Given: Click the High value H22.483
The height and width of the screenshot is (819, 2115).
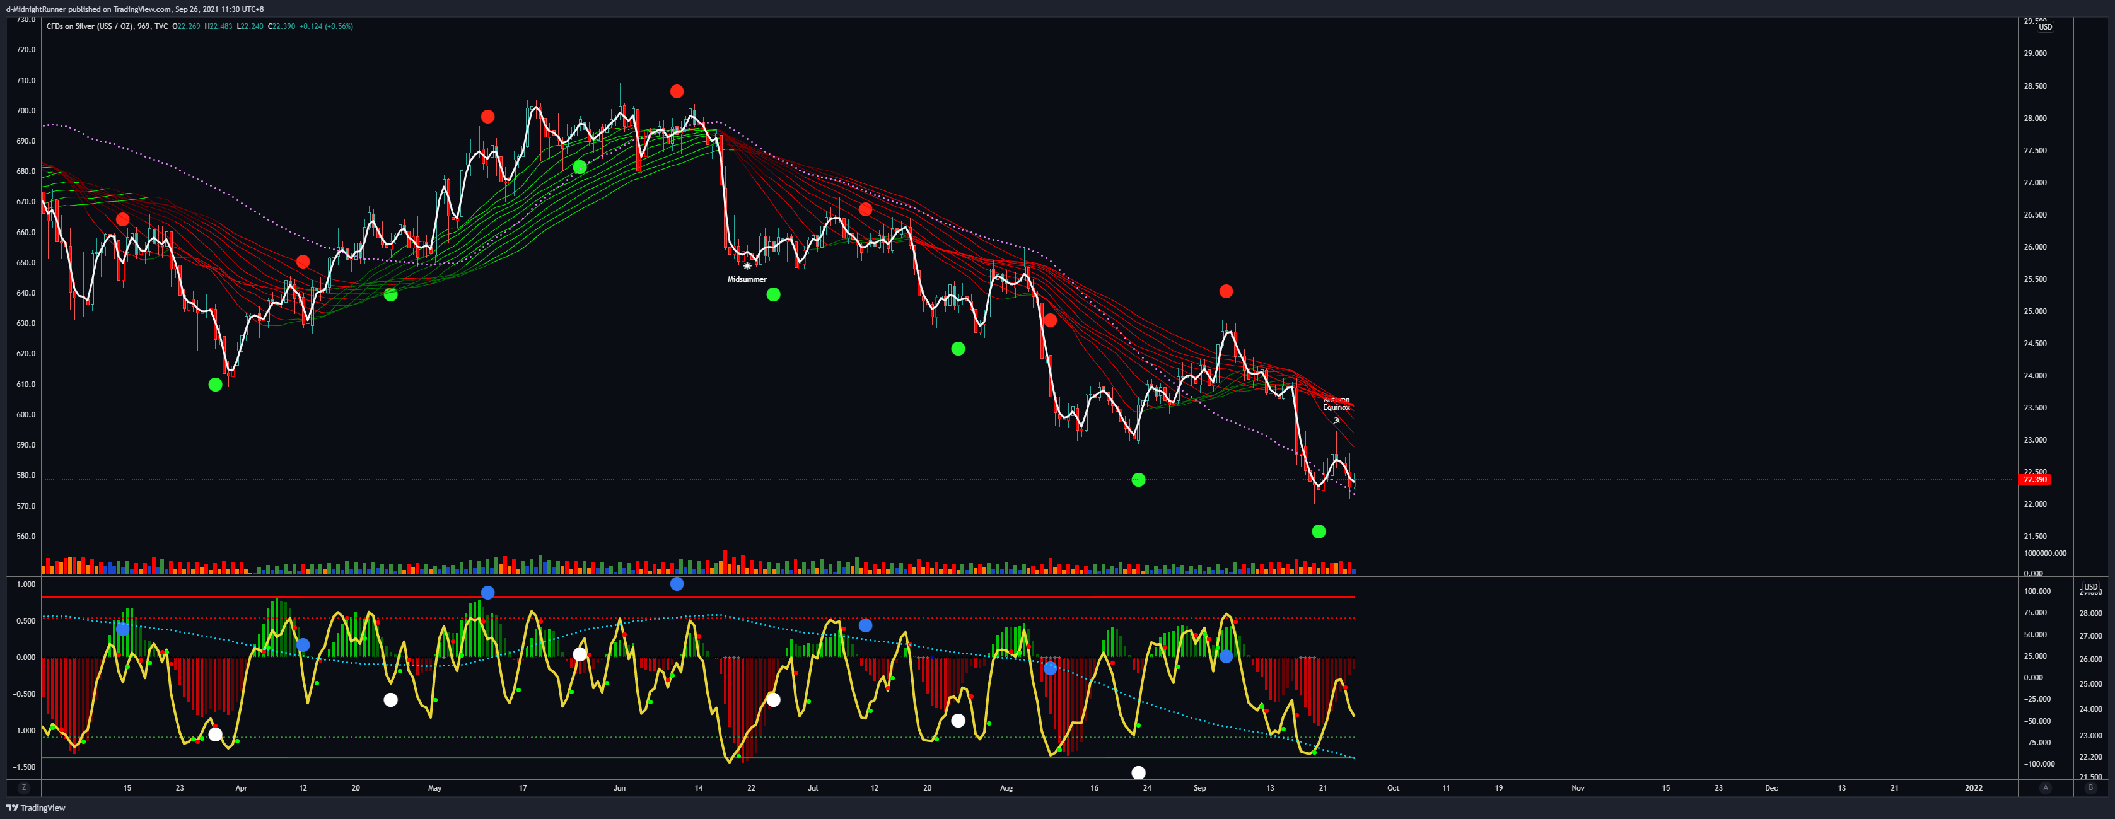Looking at the screenshot, I should pyautogui.click(x=218, y=26).
